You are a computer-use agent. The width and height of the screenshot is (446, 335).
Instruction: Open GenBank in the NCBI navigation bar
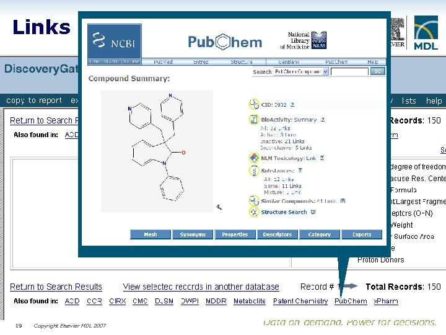tap(289, 62)
